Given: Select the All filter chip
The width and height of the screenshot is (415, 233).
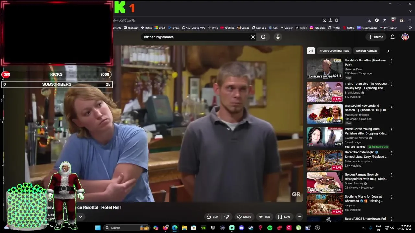Looking at the screenshot, I should pyautogui.click(x=311, y=51).
